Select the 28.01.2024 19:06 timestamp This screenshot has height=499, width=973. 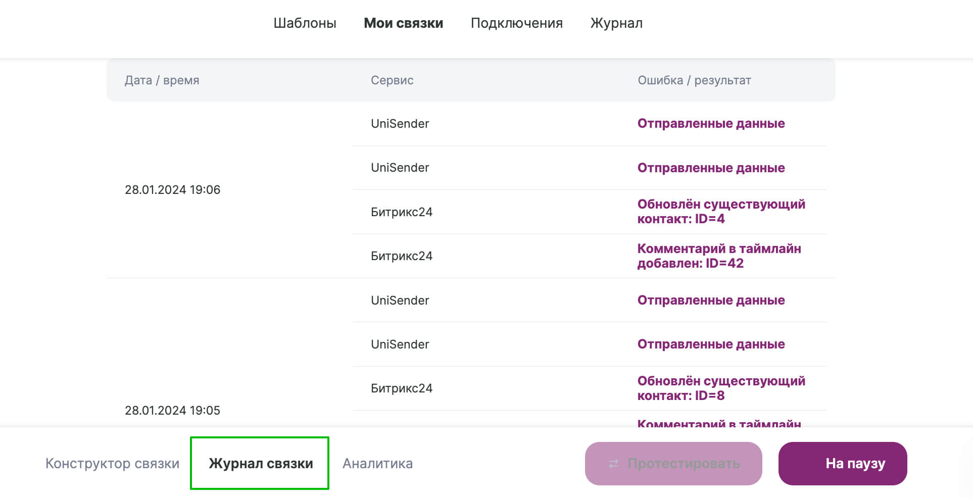tap(172, 190)
